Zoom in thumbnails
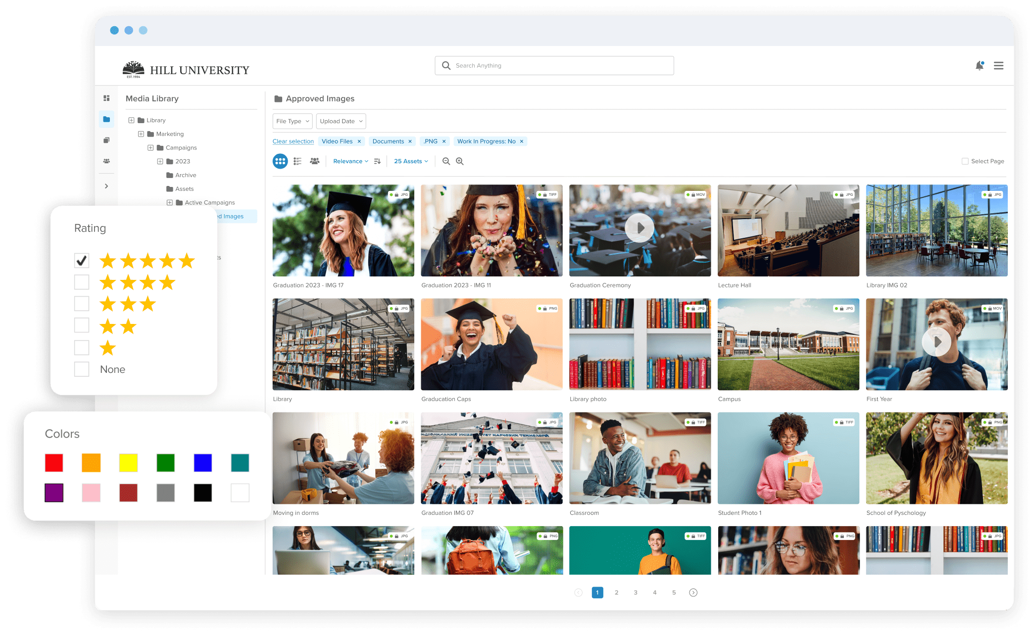Viewport: 1034px width, 634px height. pyautogui.click(x=460, y=161)
